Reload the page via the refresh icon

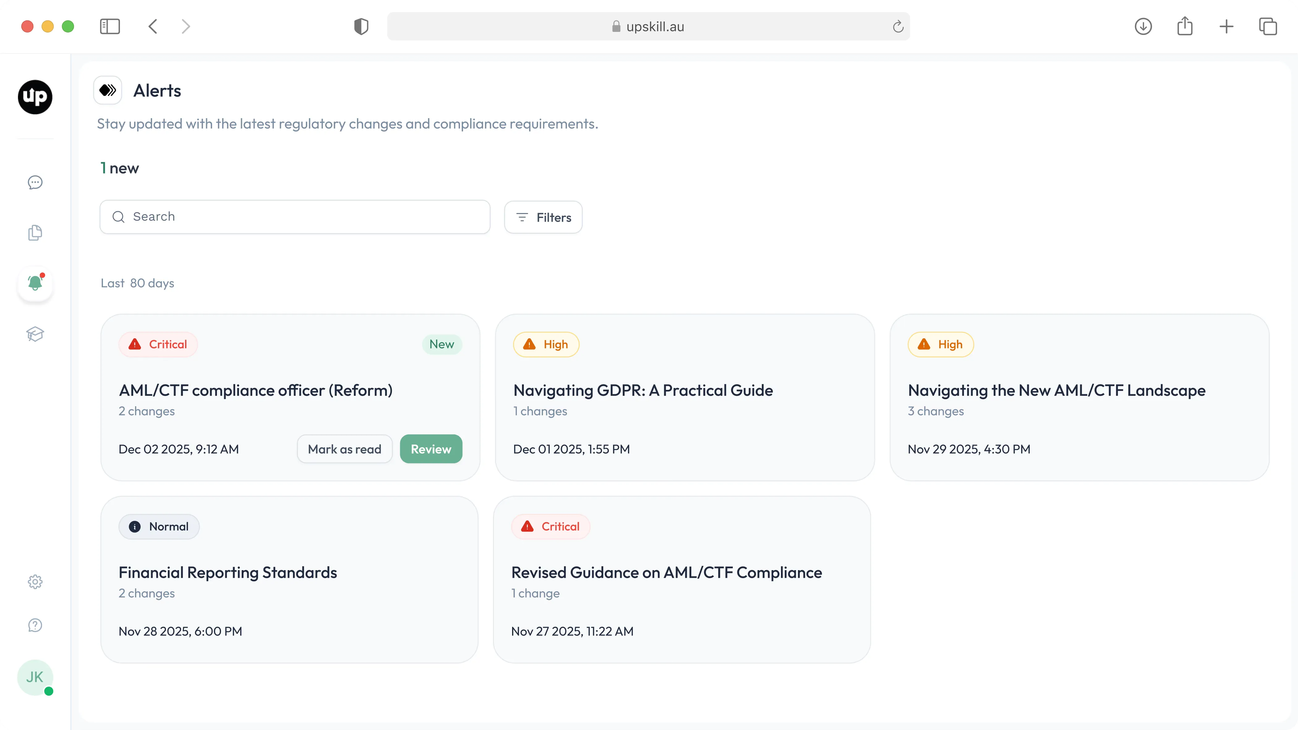pos(898,26)
